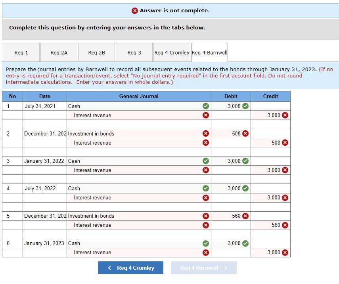Click the red X next to the 508 debit amount
The image size is (339, 284).
tap(245, 133)
